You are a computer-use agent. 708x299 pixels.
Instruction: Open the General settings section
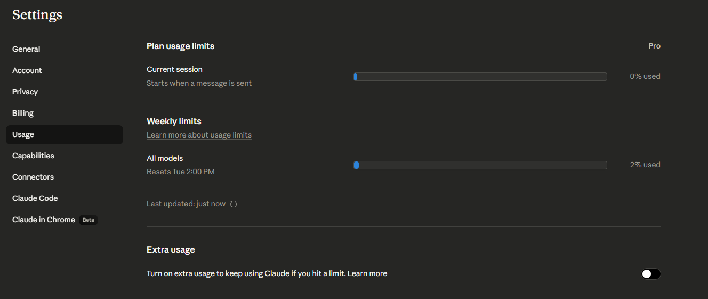tap(26, 49)
